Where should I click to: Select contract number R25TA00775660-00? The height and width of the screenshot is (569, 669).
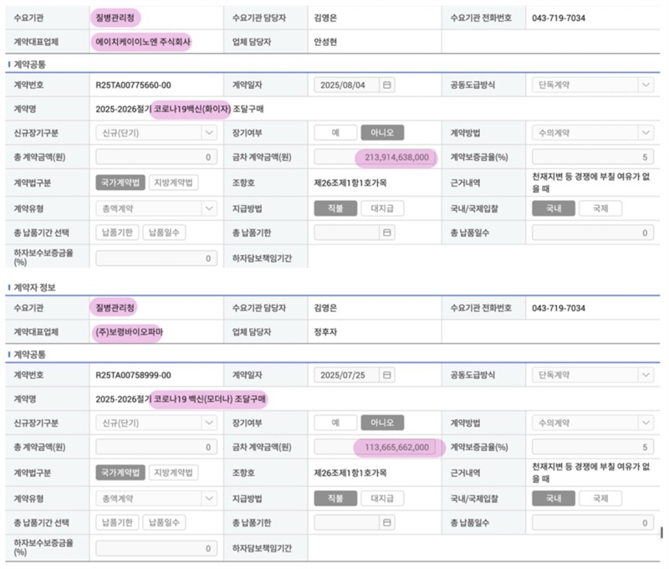(x=133, y=85)
